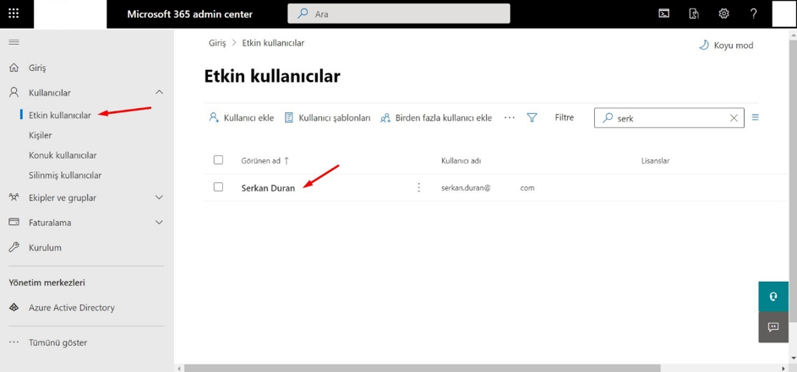This screenshot has width=797, height=372.
Task: Enable Koyu mod
Action: 726,46
